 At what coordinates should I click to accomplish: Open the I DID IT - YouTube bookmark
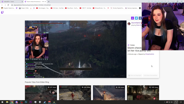[x=85, y=8]
